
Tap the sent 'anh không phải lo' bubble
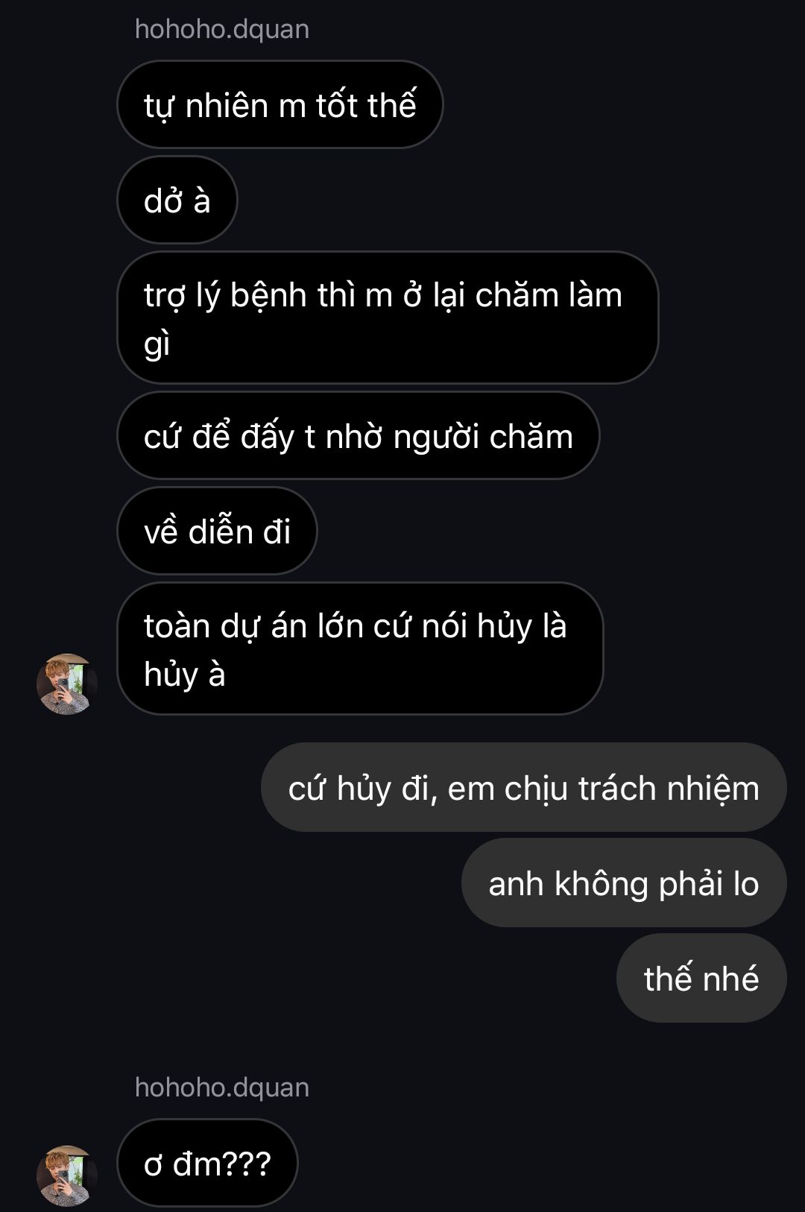tap(624, 883)
